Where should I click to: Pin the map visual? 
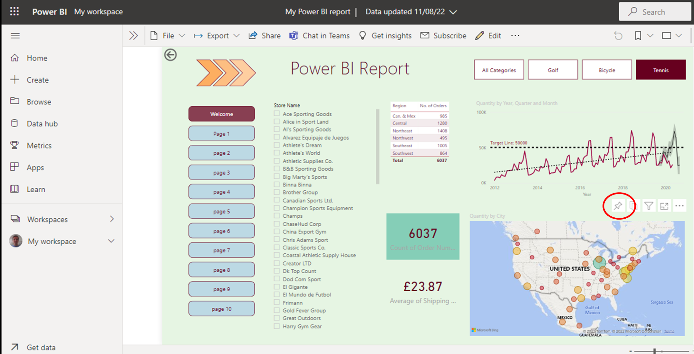pos(618,206)
